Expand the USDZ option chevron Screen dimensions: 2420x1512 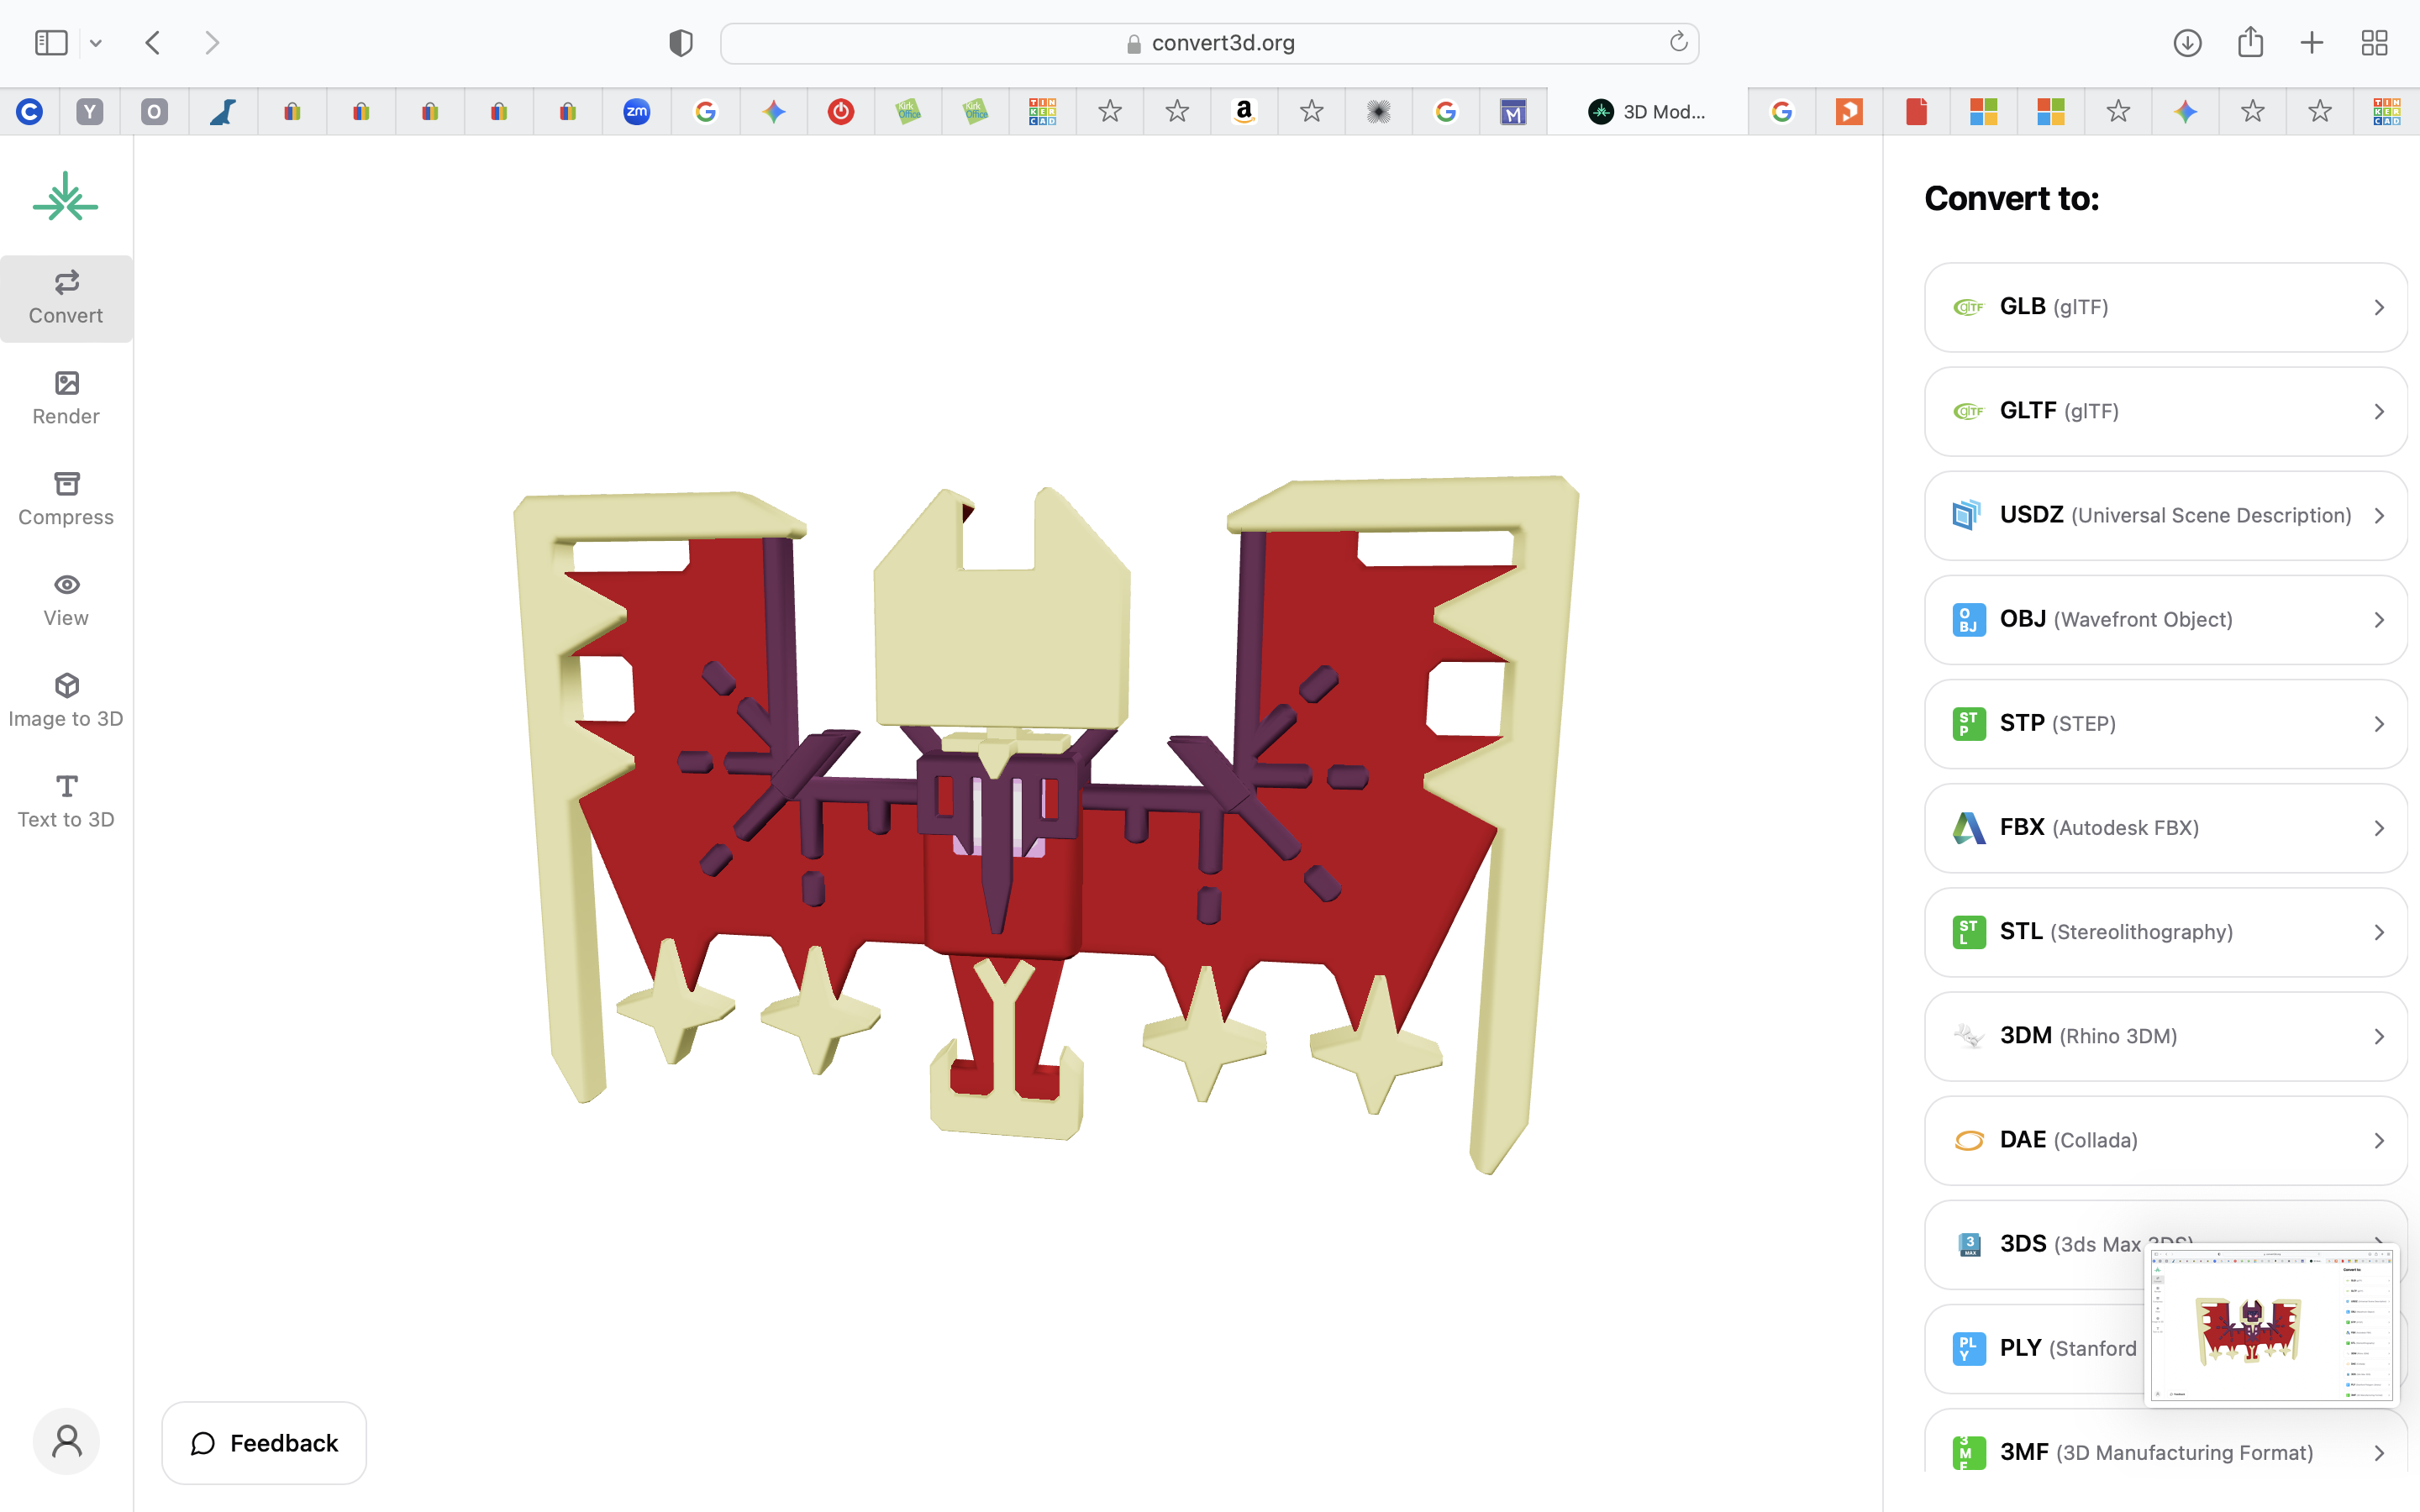[x=2379, y=515]
